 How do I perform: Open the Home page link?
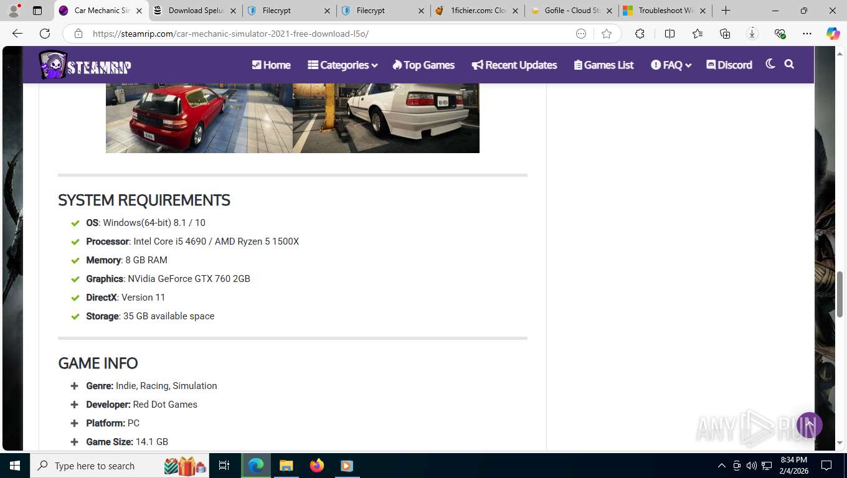point(271,65)
